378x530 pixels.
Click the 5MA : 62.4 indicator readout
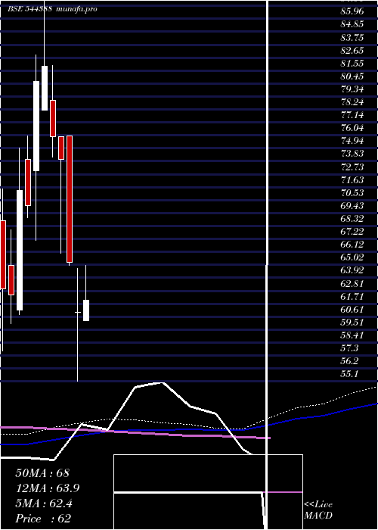tap(44, 503)
